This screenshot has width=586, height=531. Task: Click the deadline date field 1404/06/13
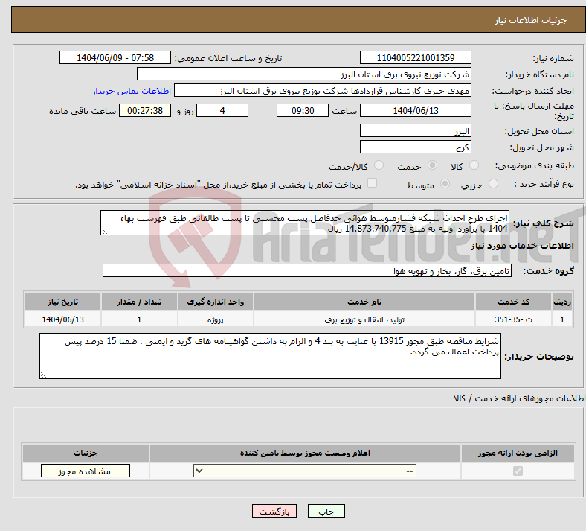pos(416,110)
